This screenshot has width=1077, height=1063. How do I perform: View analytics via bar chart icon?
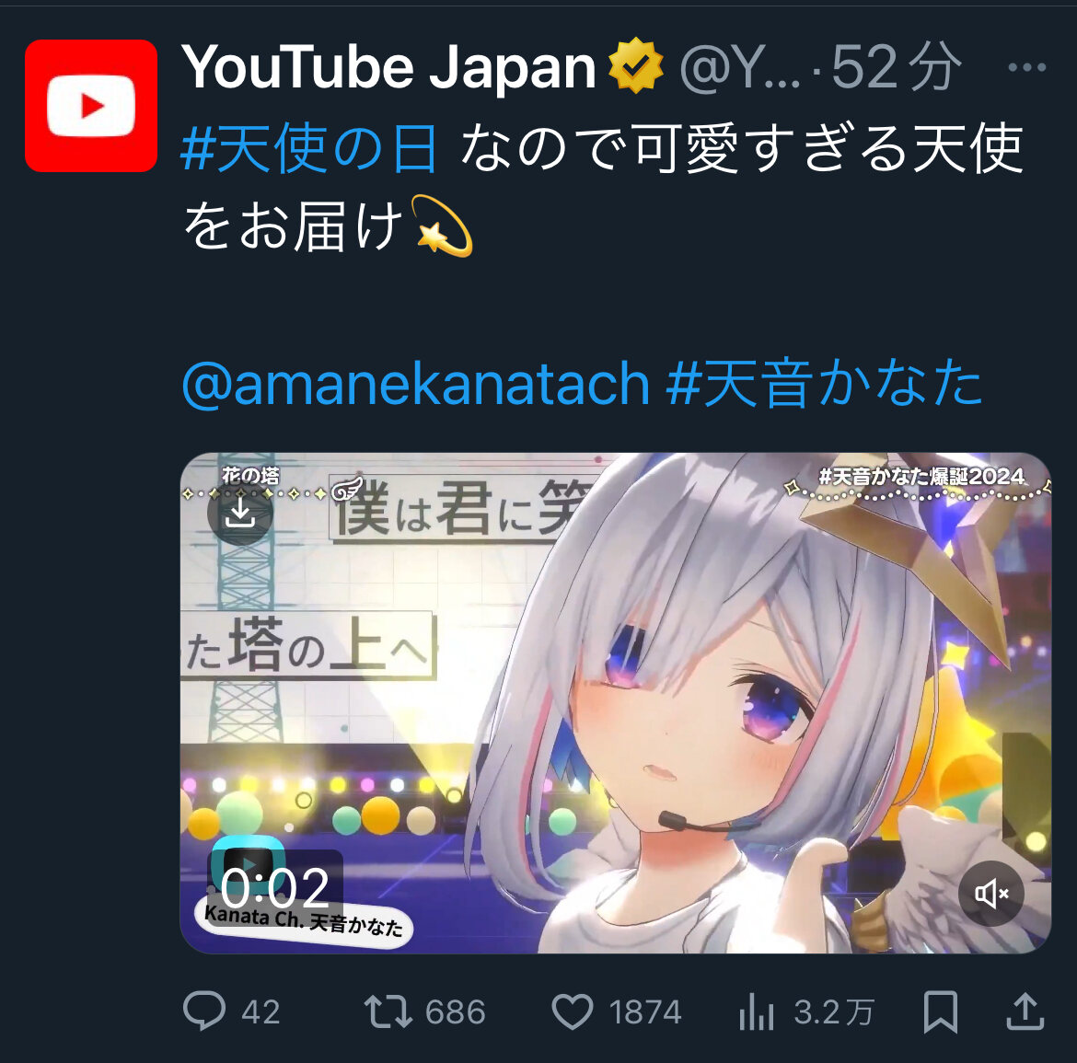point(757,1012)
